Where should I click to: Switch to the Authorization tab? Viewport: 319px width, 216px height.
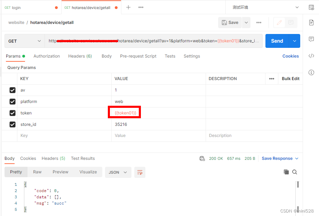tap(47, 56)
